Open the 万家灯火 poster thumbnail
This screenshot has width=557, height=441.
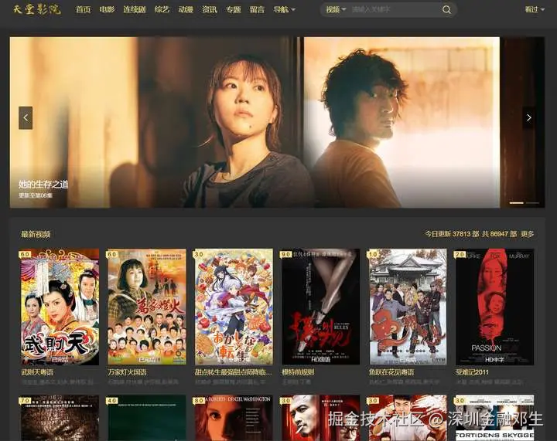click(x=146, y=307)
